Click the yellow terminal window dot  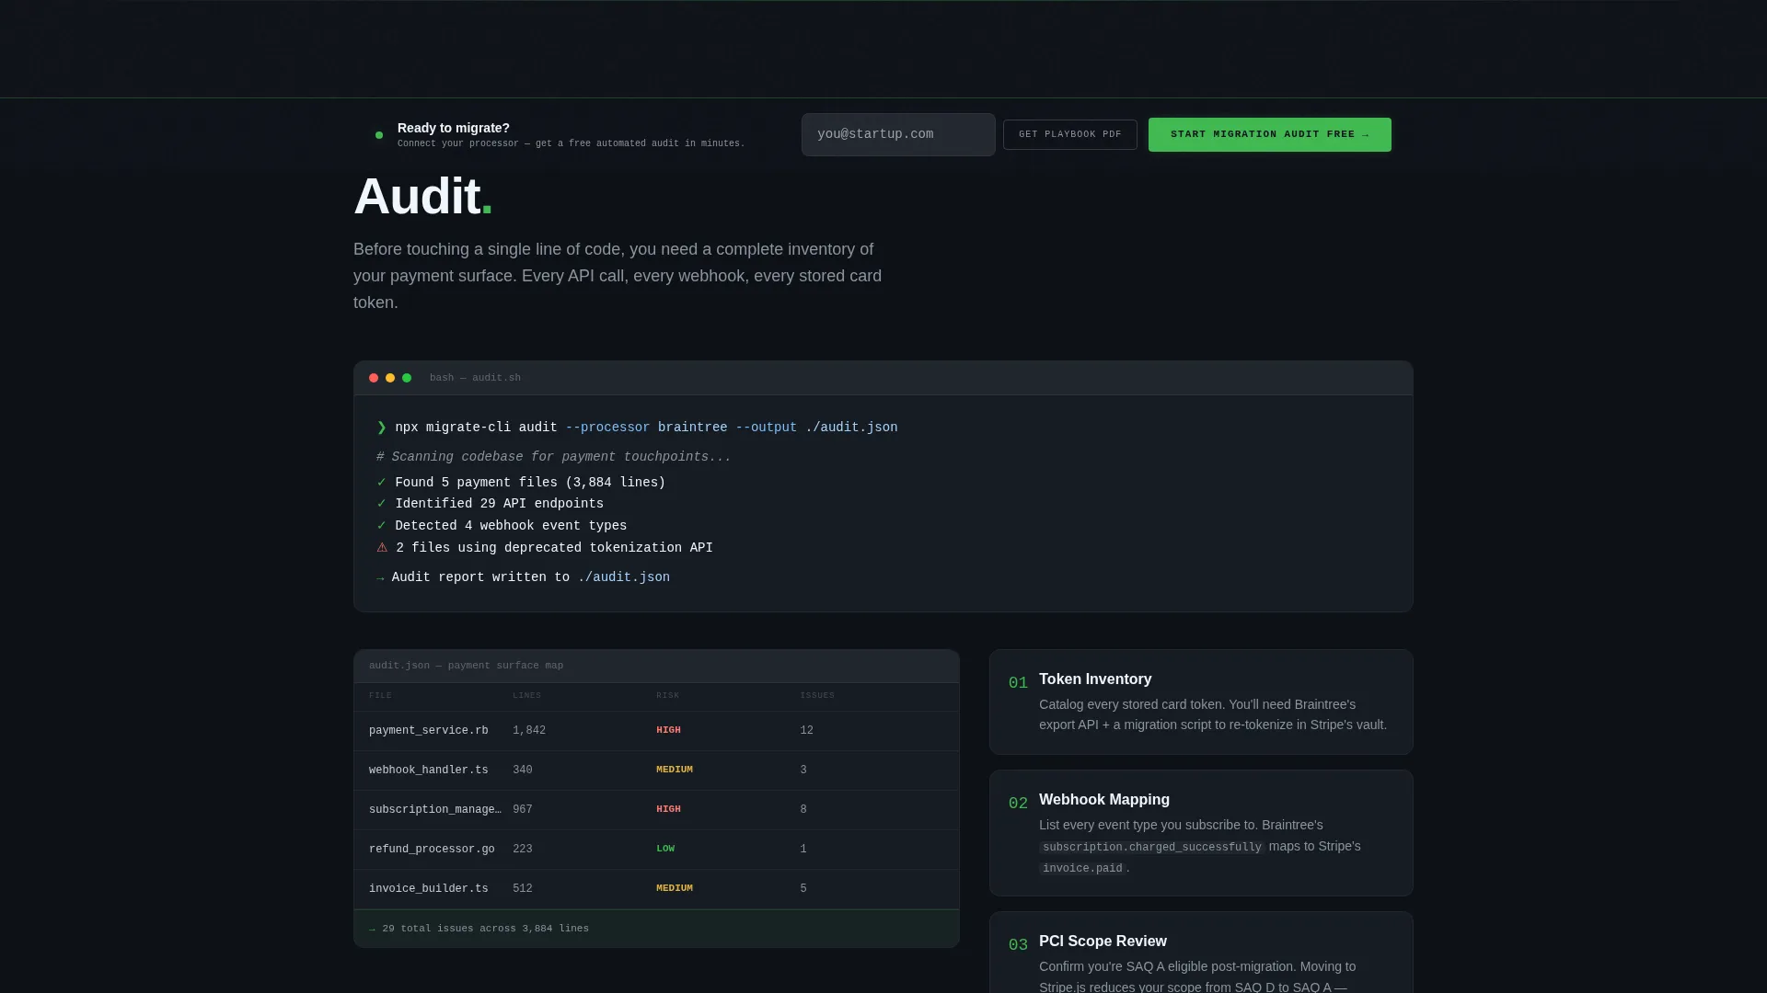[x=390, y=378]
